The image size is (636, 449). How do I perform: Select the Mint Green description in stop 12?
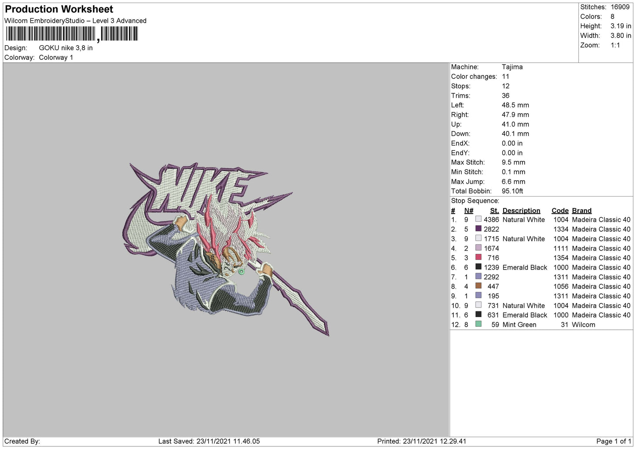pos(519,325)
